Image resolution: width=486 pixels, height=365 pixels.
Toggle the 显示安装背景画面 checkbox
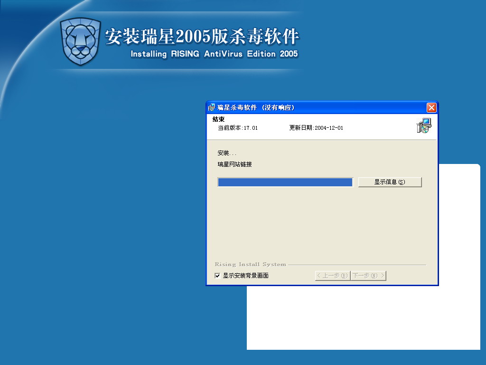click(217, 276)
